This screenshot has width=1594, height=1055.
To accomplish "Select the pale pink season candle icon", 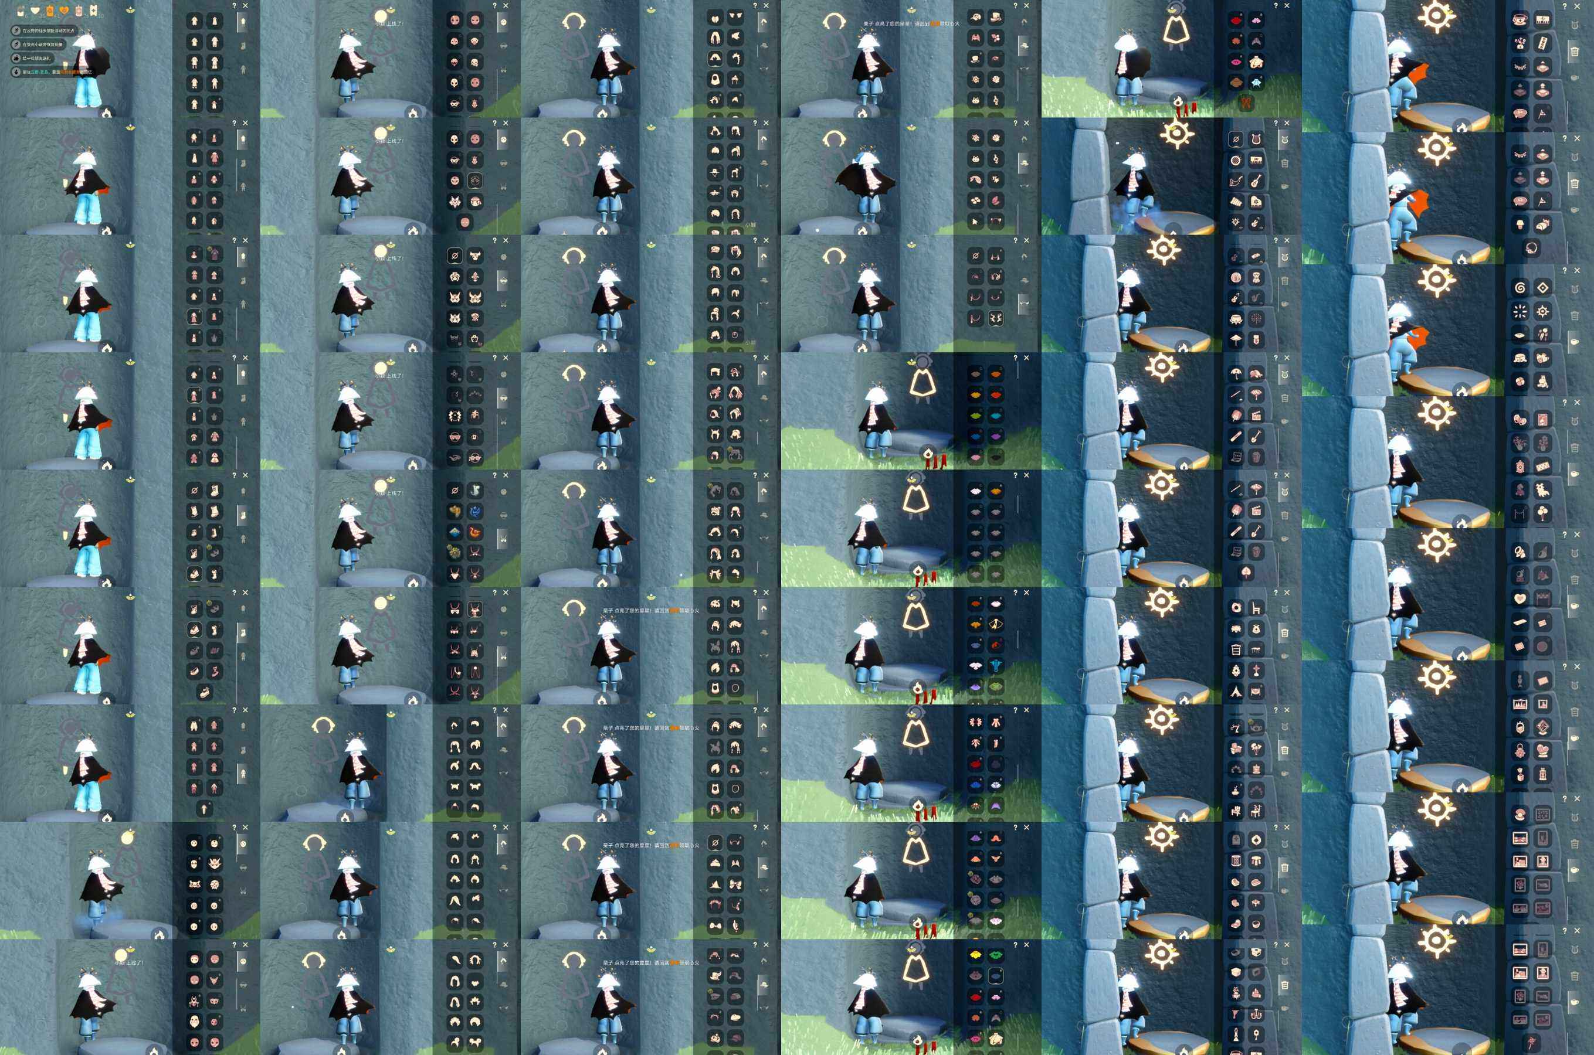I will click(x=79, y=11).
